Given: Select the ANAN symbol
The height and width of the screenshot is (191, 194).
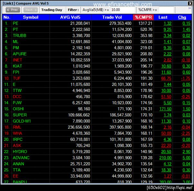Looking at the screenshot, I should (x=18, y=164).
